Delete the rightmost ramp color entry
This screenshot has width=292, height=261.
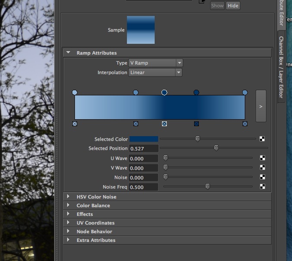[245, 124]
